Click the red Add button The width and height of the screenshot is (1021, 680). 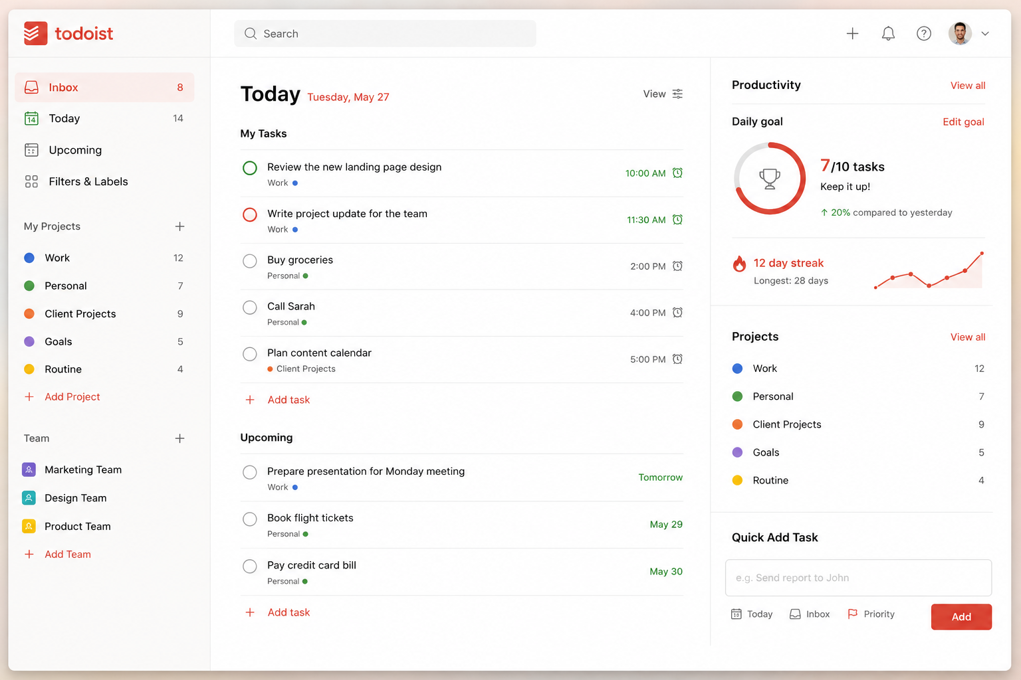coord(961,617)
